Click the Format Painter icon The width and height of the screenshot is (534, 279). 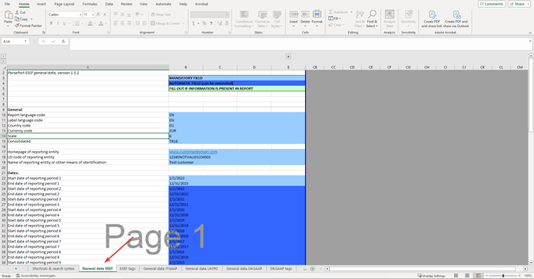(x=17, y=26)
